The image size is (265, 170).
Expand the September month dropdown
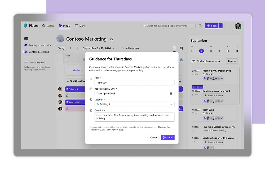210,41
